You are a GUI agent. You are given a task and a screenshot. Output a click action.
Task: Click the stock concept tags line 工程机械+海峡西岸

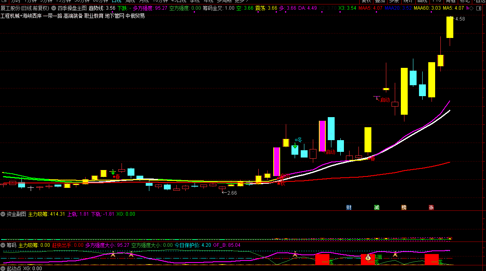click(73, 16)
